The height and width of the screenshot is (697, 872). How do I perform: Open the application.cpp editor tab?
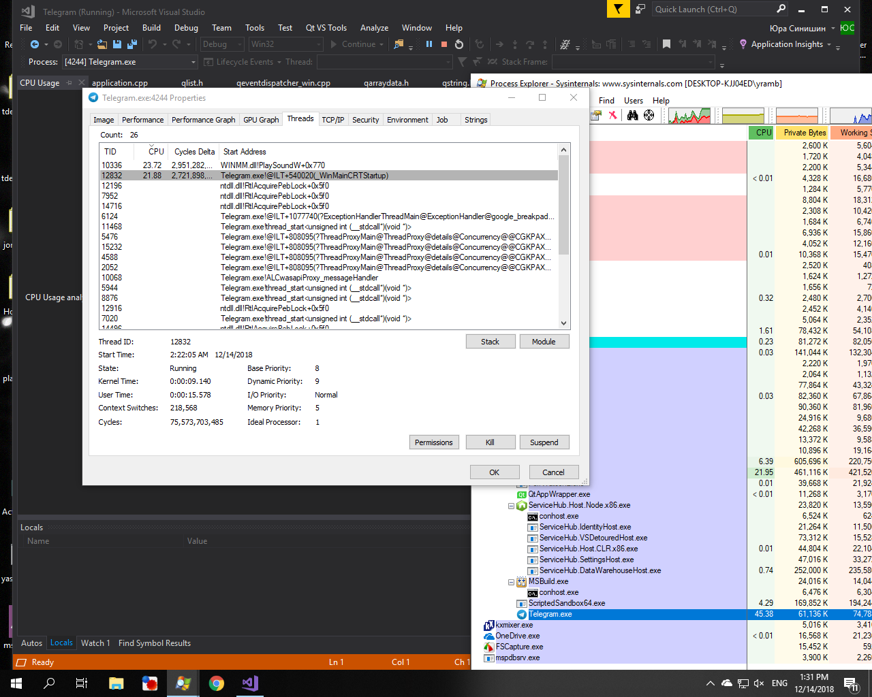click(x=120, y=83)
